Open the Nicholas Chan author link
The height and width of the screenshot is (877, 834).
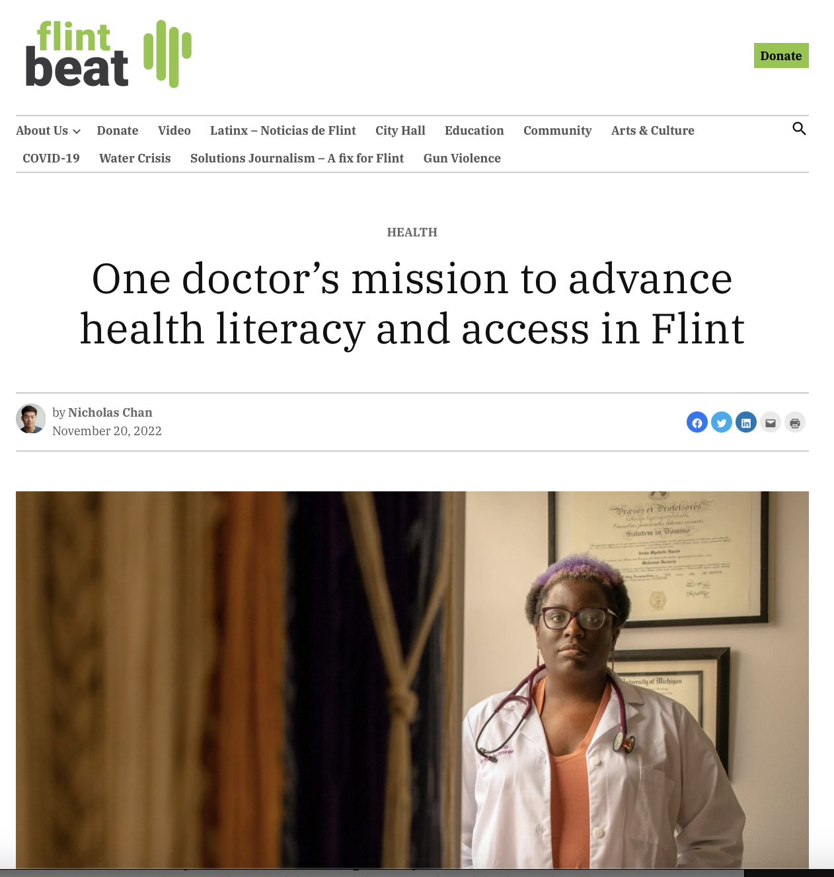tap(110, 413)
